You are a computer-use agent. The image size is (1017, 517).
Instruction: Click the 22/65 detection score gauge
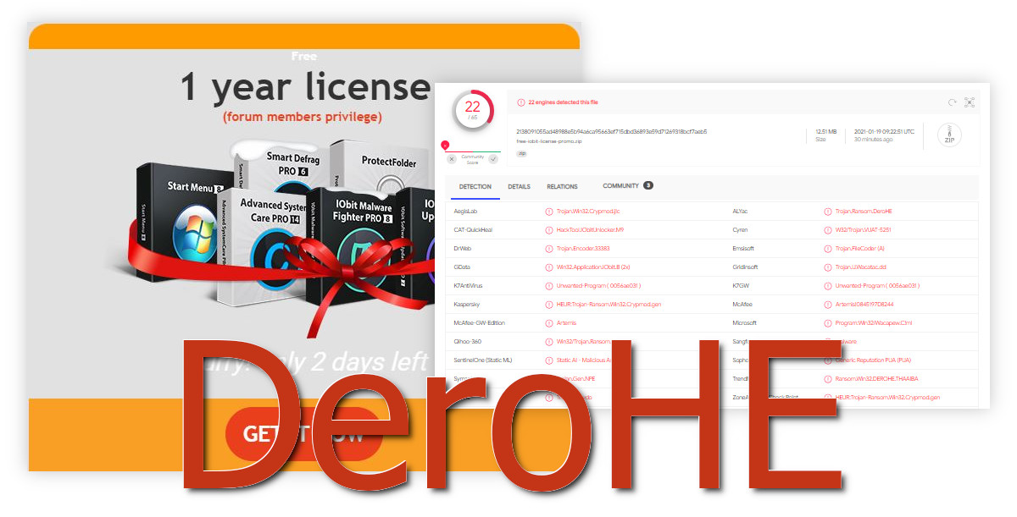pyautogui.click(x=473, y=113)
